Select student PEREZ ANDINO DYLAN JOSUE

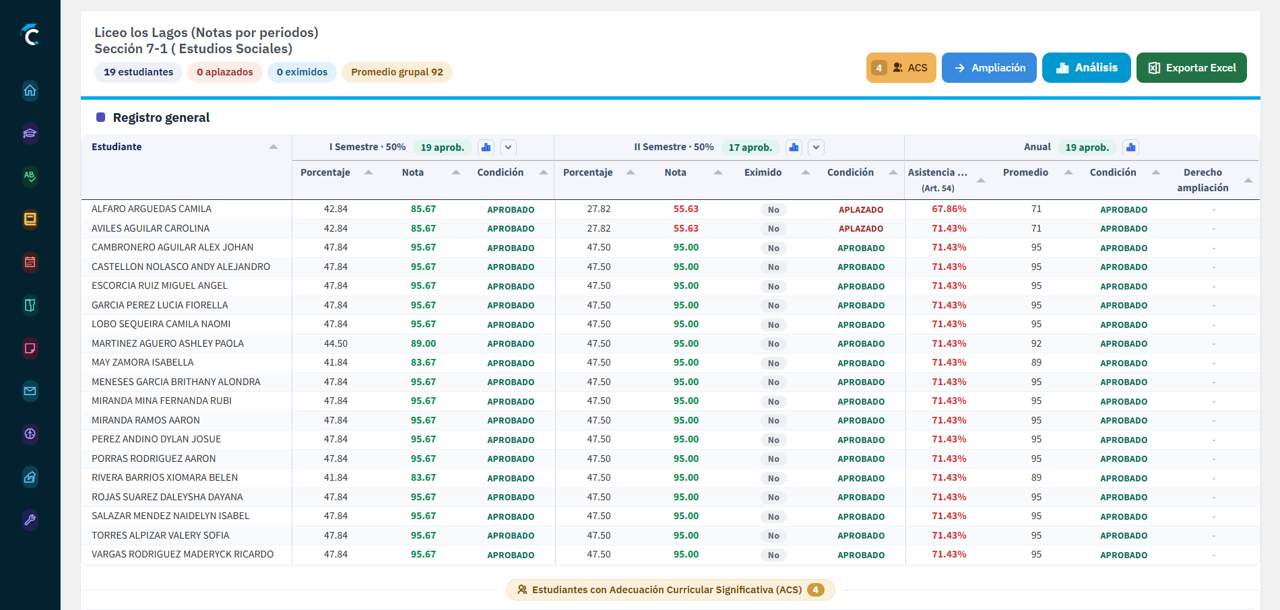pyautogui.click(x=156, y=439)
